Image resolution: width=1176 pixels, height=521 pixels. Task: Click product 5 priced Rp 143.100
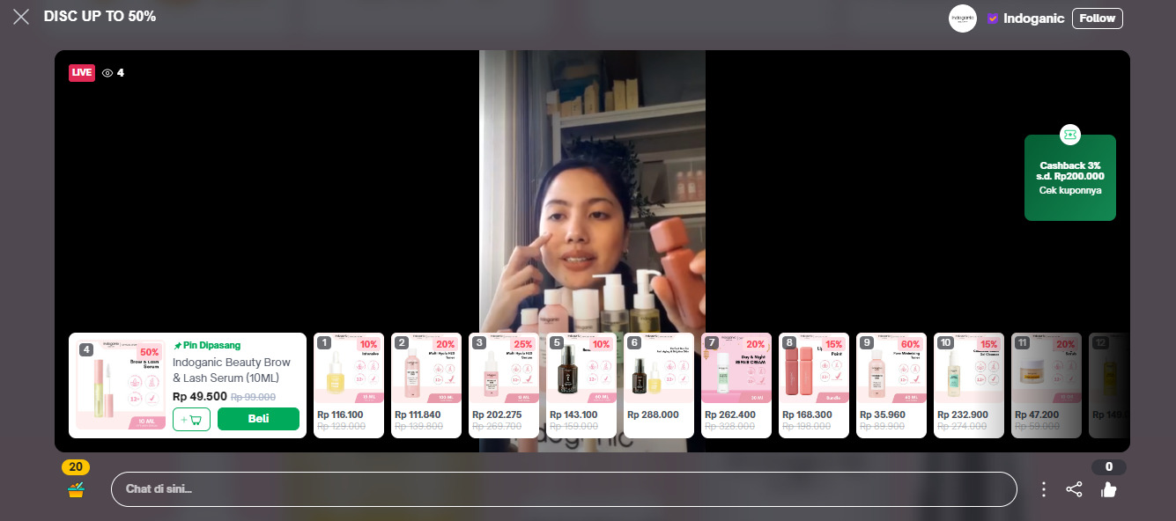[x=581, y=385]
